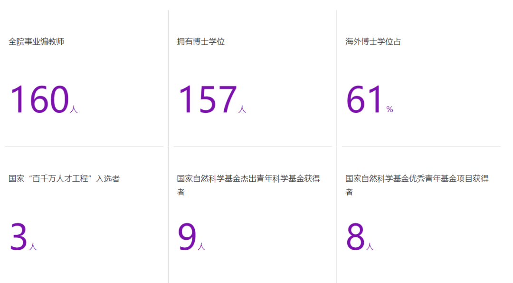The height and width of the screenshot is (283, 513).
Task: Select the large number 3
Action: point(19,237)
